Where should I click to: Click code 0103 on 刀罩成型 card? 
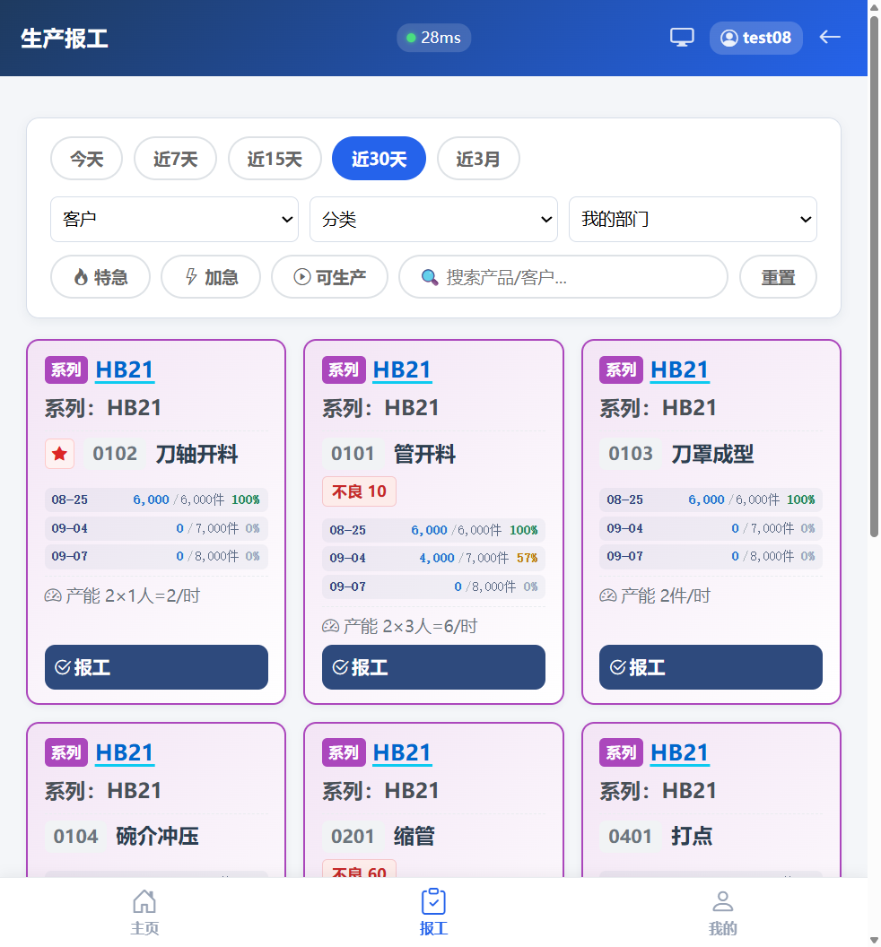(x=631, y=454)
